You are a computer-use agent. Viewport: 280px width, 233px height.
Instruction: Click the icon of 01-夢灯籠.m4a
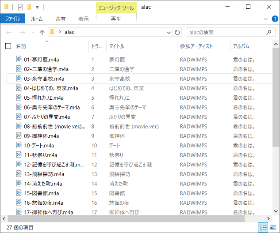[x=19, y=59]
